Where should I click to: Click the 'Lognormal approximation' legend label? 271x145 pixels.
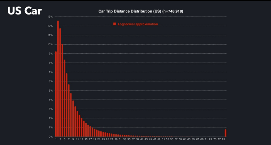(138, 24)
